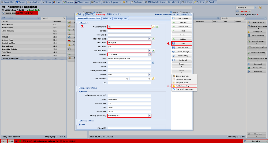Screen dimensions: 268x143
Task: Switch to the Authorities module tab
Action: (x=34, y=2)
